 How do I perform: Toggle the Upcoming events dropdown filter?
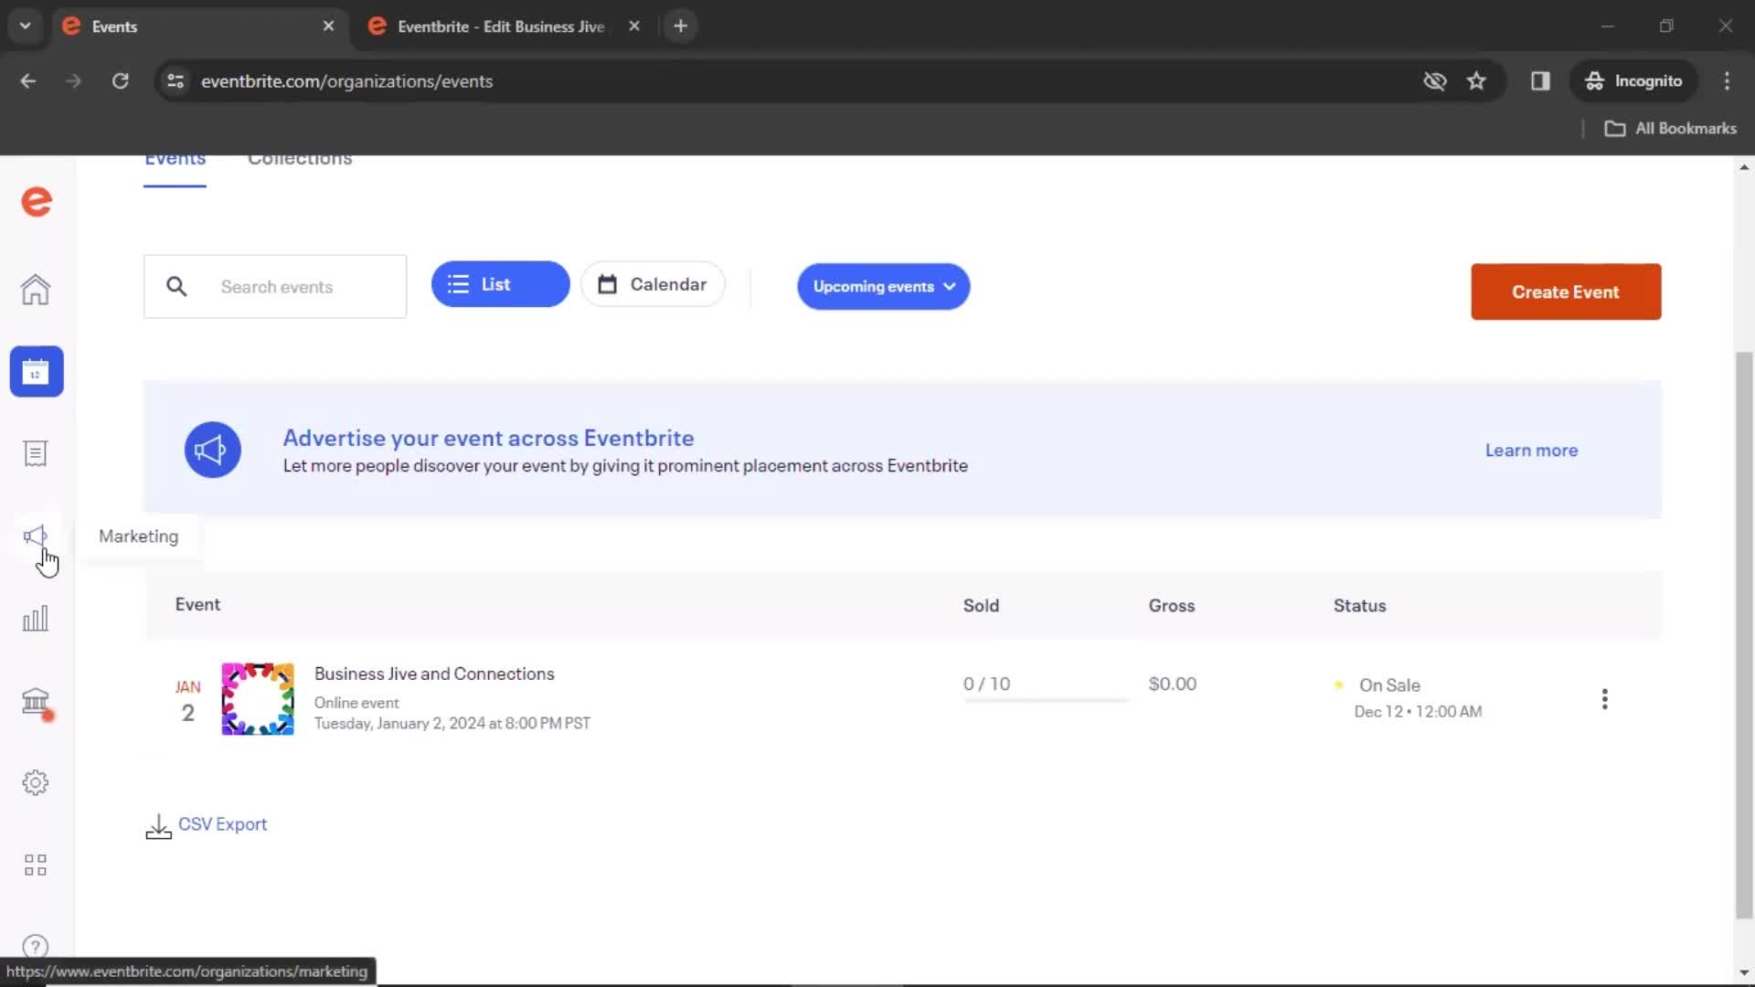click(x=882, y=286)
